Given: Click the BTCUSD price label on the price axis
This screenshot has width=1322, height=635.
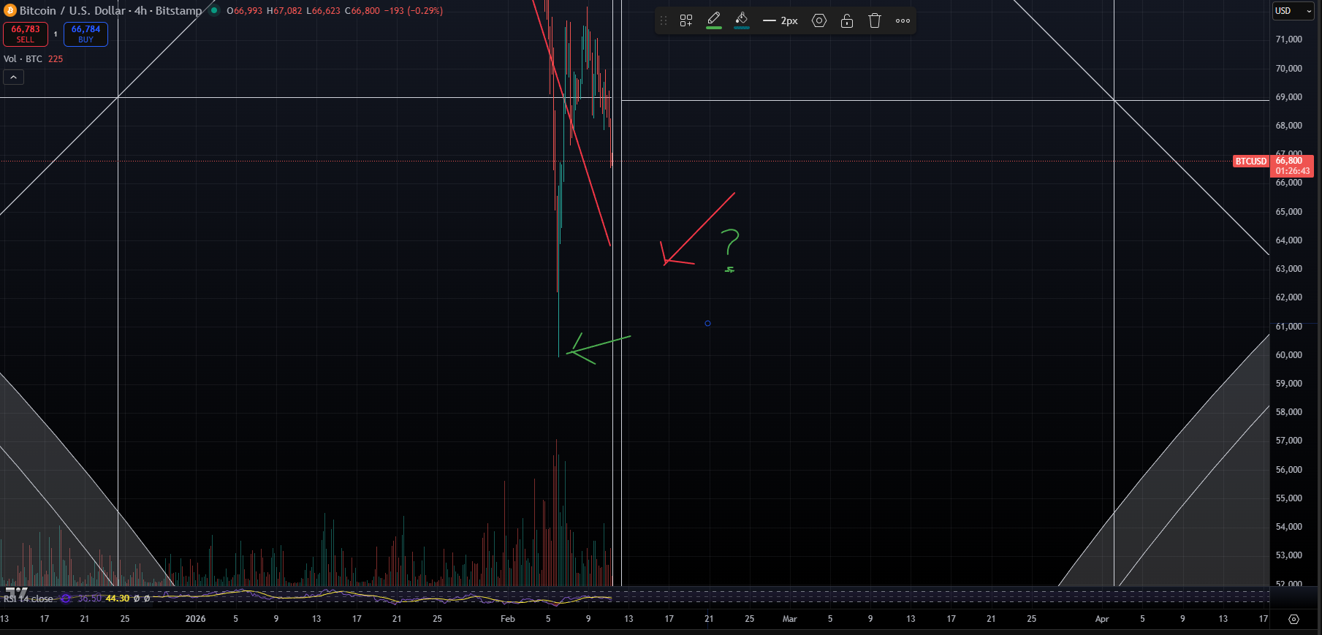Looking at the screenshot, I should (1251, 161).
